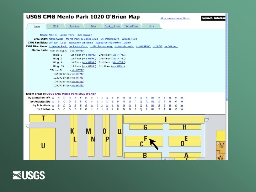The width and height of the screenshot is (256, 192).
Task: Open the Offices facilities link
Action: 53,43
